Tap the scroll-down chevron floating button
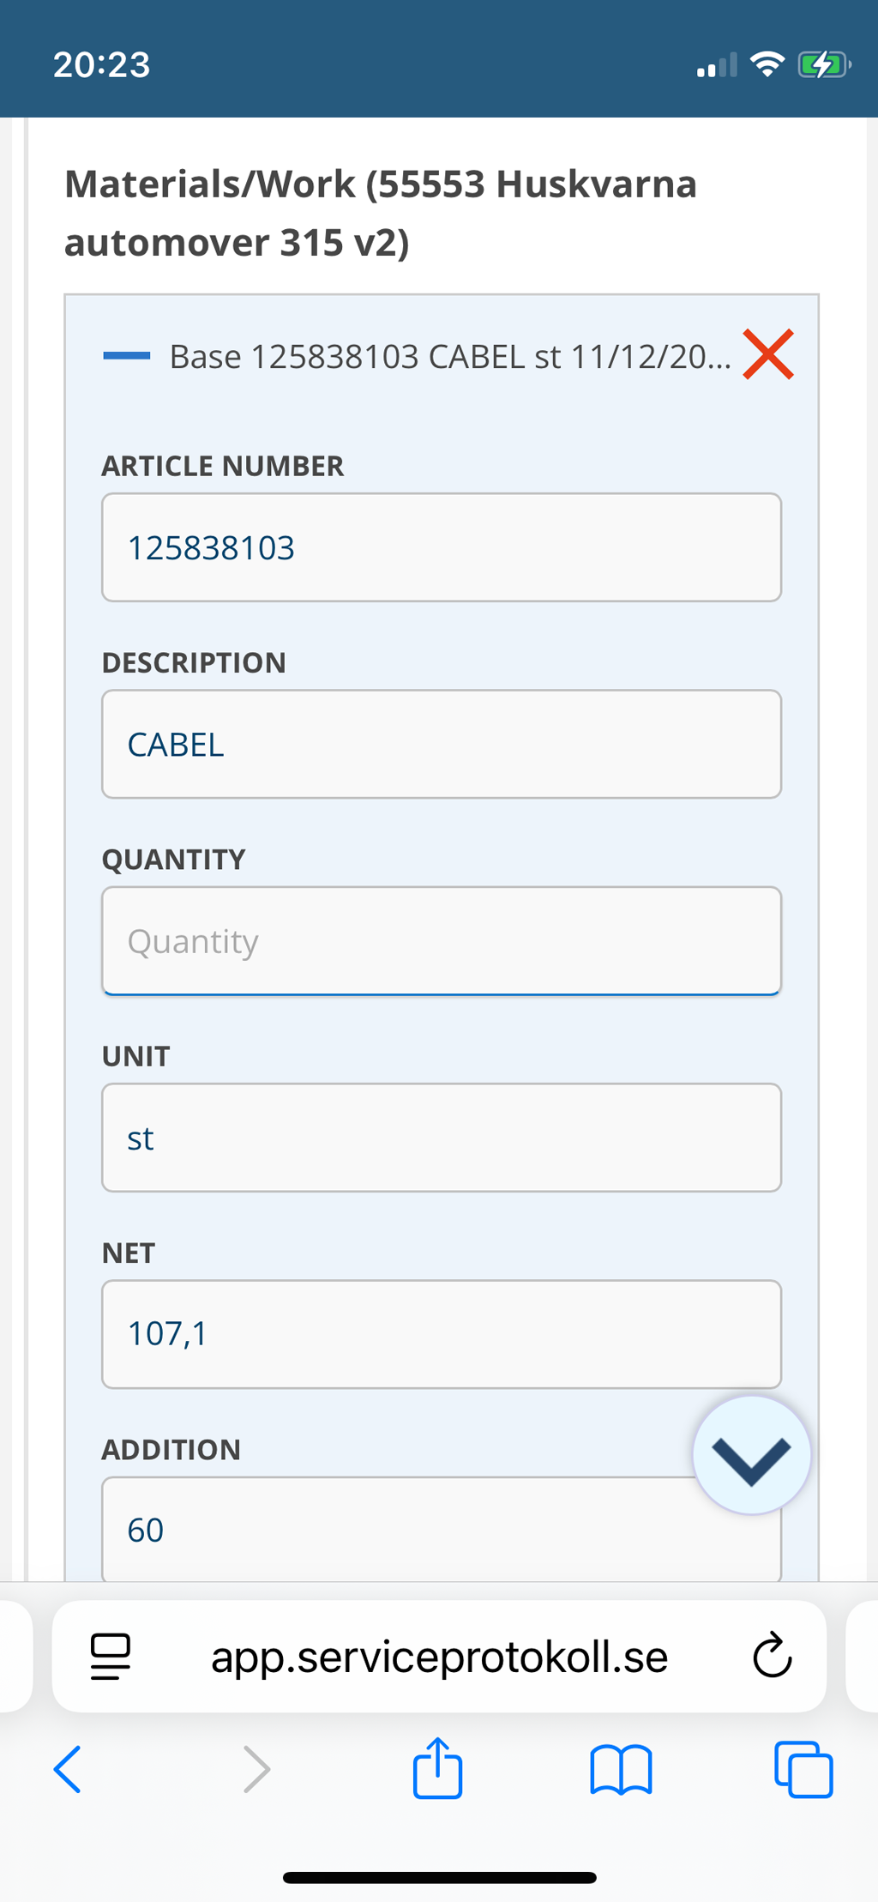Viewport: 878px width, 1902px height. [x=751, y=1455]
